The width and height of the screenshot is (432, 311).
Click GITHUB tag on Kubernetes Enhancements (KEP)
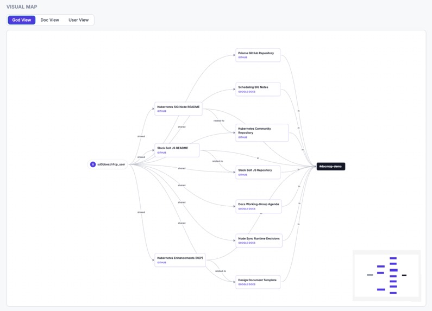pyautogui.click(x=162, y=263)
